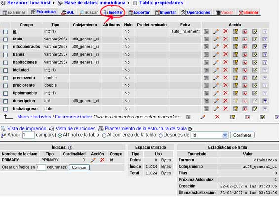Edit the PRIMARY index with pencil icon

pyautogui.click(x=93, y=160)
